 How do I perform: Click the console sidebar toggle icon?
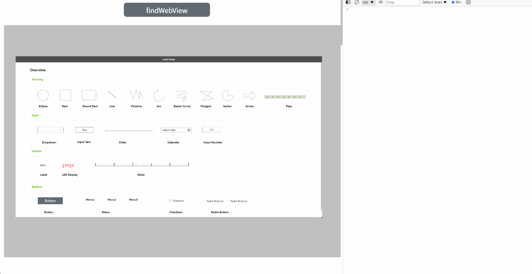[x=348, y=2]
